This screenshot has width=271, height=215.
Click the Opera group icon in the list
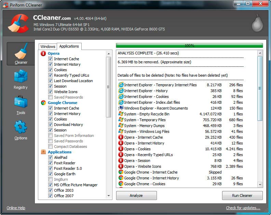43,53
